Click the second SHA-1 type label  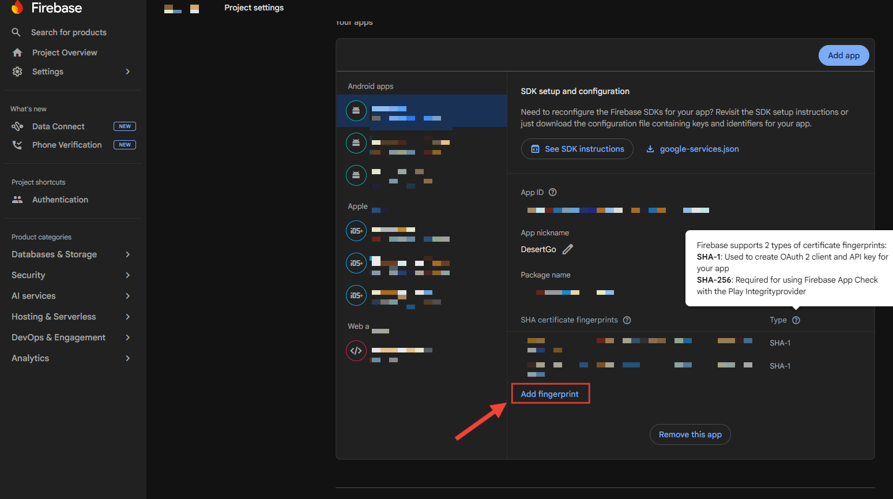click(x=780, y=366)
